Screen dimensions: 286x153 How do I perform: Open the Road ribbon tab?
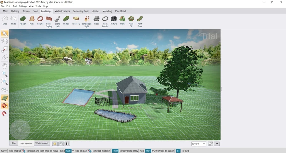(35, 11)
